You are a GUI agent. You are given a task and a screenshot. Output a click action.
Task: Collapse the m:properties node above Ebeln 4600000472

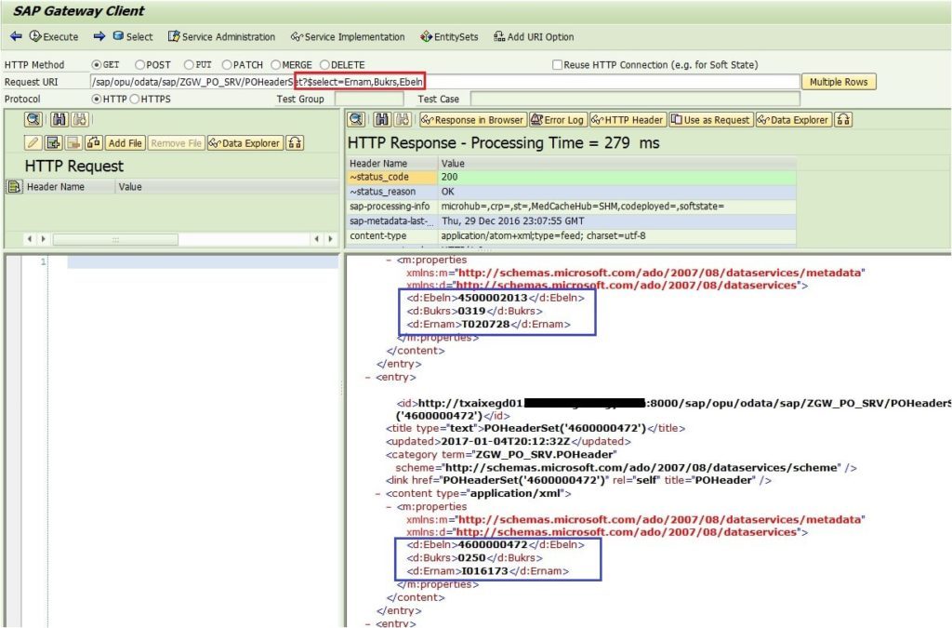tap(389, 506)
